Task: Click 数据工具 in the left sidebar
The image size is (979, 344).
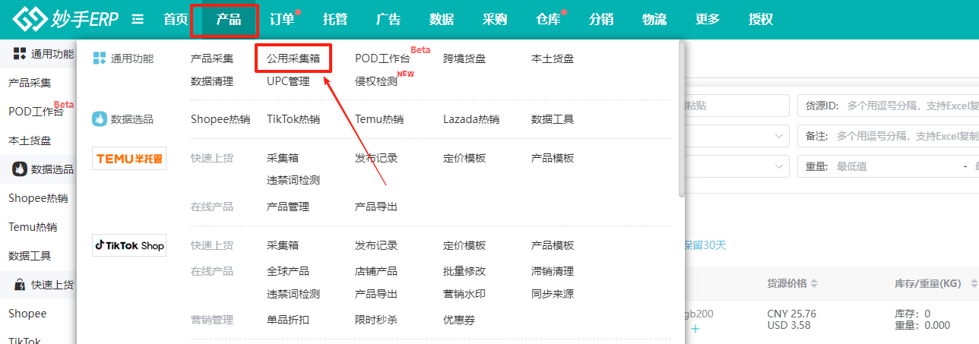Action: (x=30, y=256)
